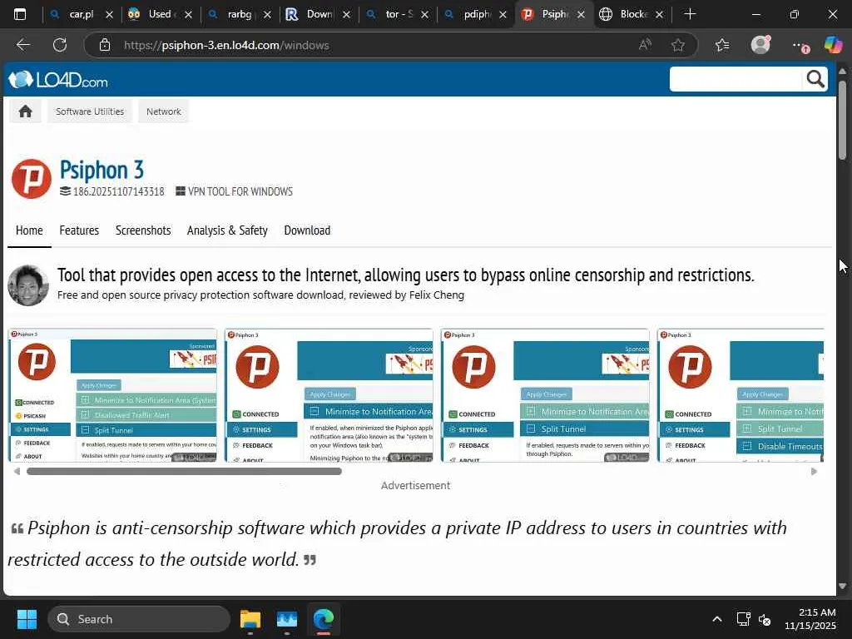Open a new tab with the plus icon
The image size is (852, 639).
(x=690, y=14)
